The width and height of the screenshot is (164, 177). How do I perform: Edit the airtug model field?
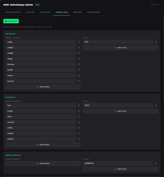[x=41, y=59]
